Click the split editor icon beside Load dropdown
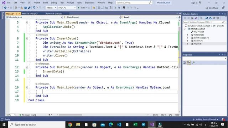Image resolution: width=228 pixels, height=128 pixels. (180, 17)
